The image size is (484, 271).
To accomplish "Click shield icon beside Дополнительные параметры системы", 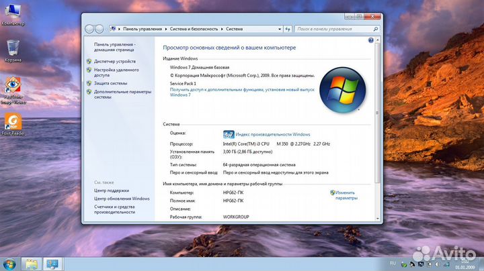I will click(x=89, y=92).
